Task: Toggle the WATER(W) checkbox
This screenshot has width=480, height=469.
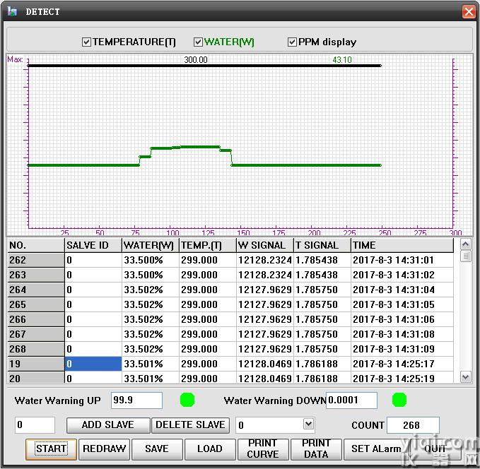Action: point(198,42)
